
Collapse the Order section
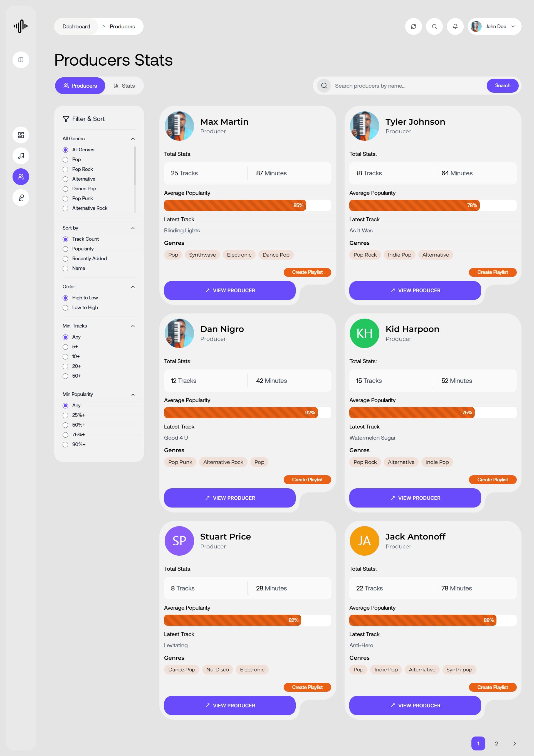tap(133, 287)
